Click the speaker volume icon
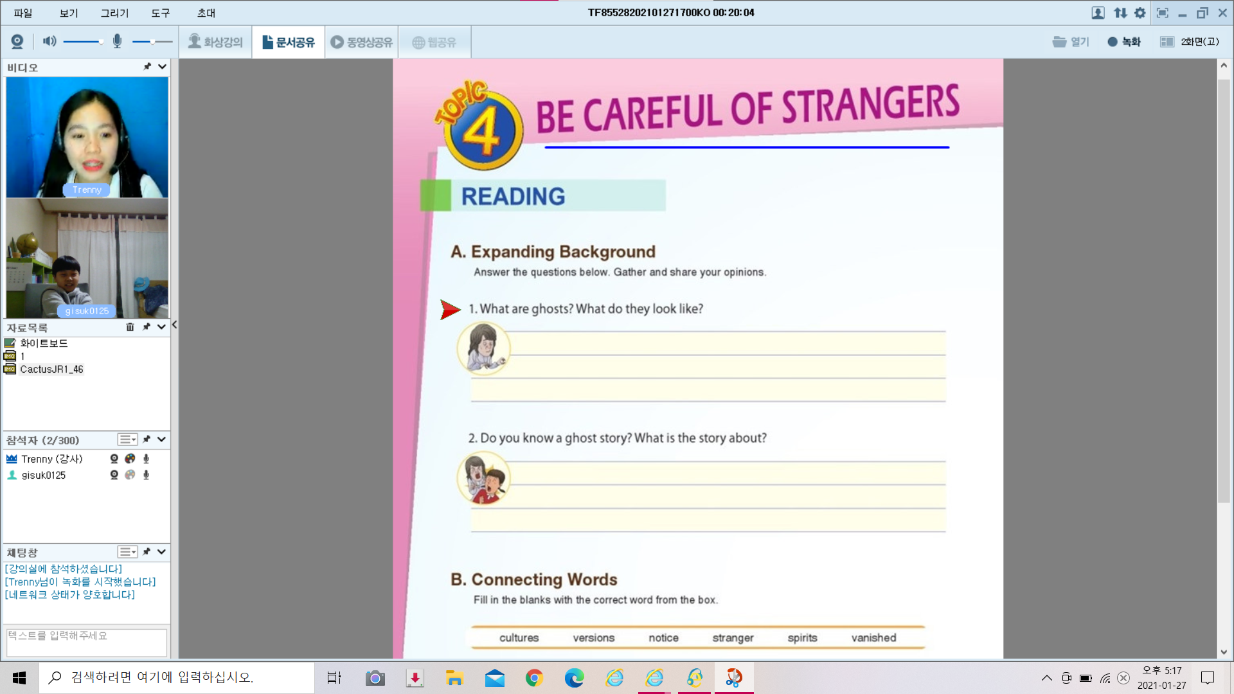The image size is (1234, 694). coord(49,42)
